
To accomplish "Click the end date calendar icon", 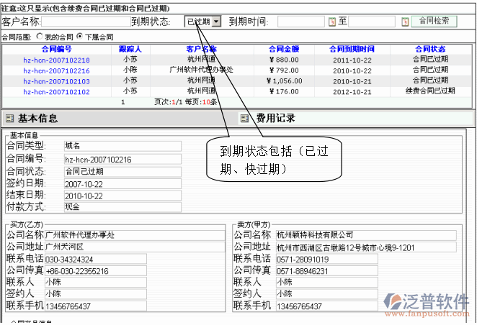I will [x=405, y=22].
